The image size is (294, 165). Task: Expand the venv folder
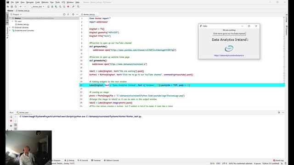click(13, 22)
